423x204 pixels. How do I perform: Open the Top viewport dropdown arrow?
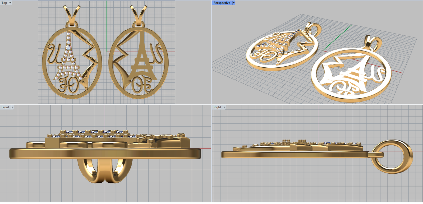(10, 3)
